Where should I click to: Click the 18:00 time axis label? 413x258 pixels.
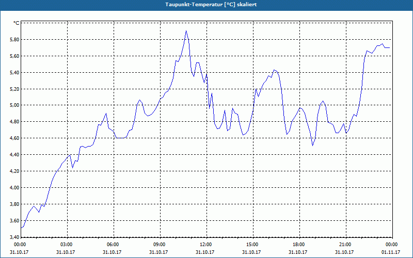pyautogui.click(x=299, y=245)
